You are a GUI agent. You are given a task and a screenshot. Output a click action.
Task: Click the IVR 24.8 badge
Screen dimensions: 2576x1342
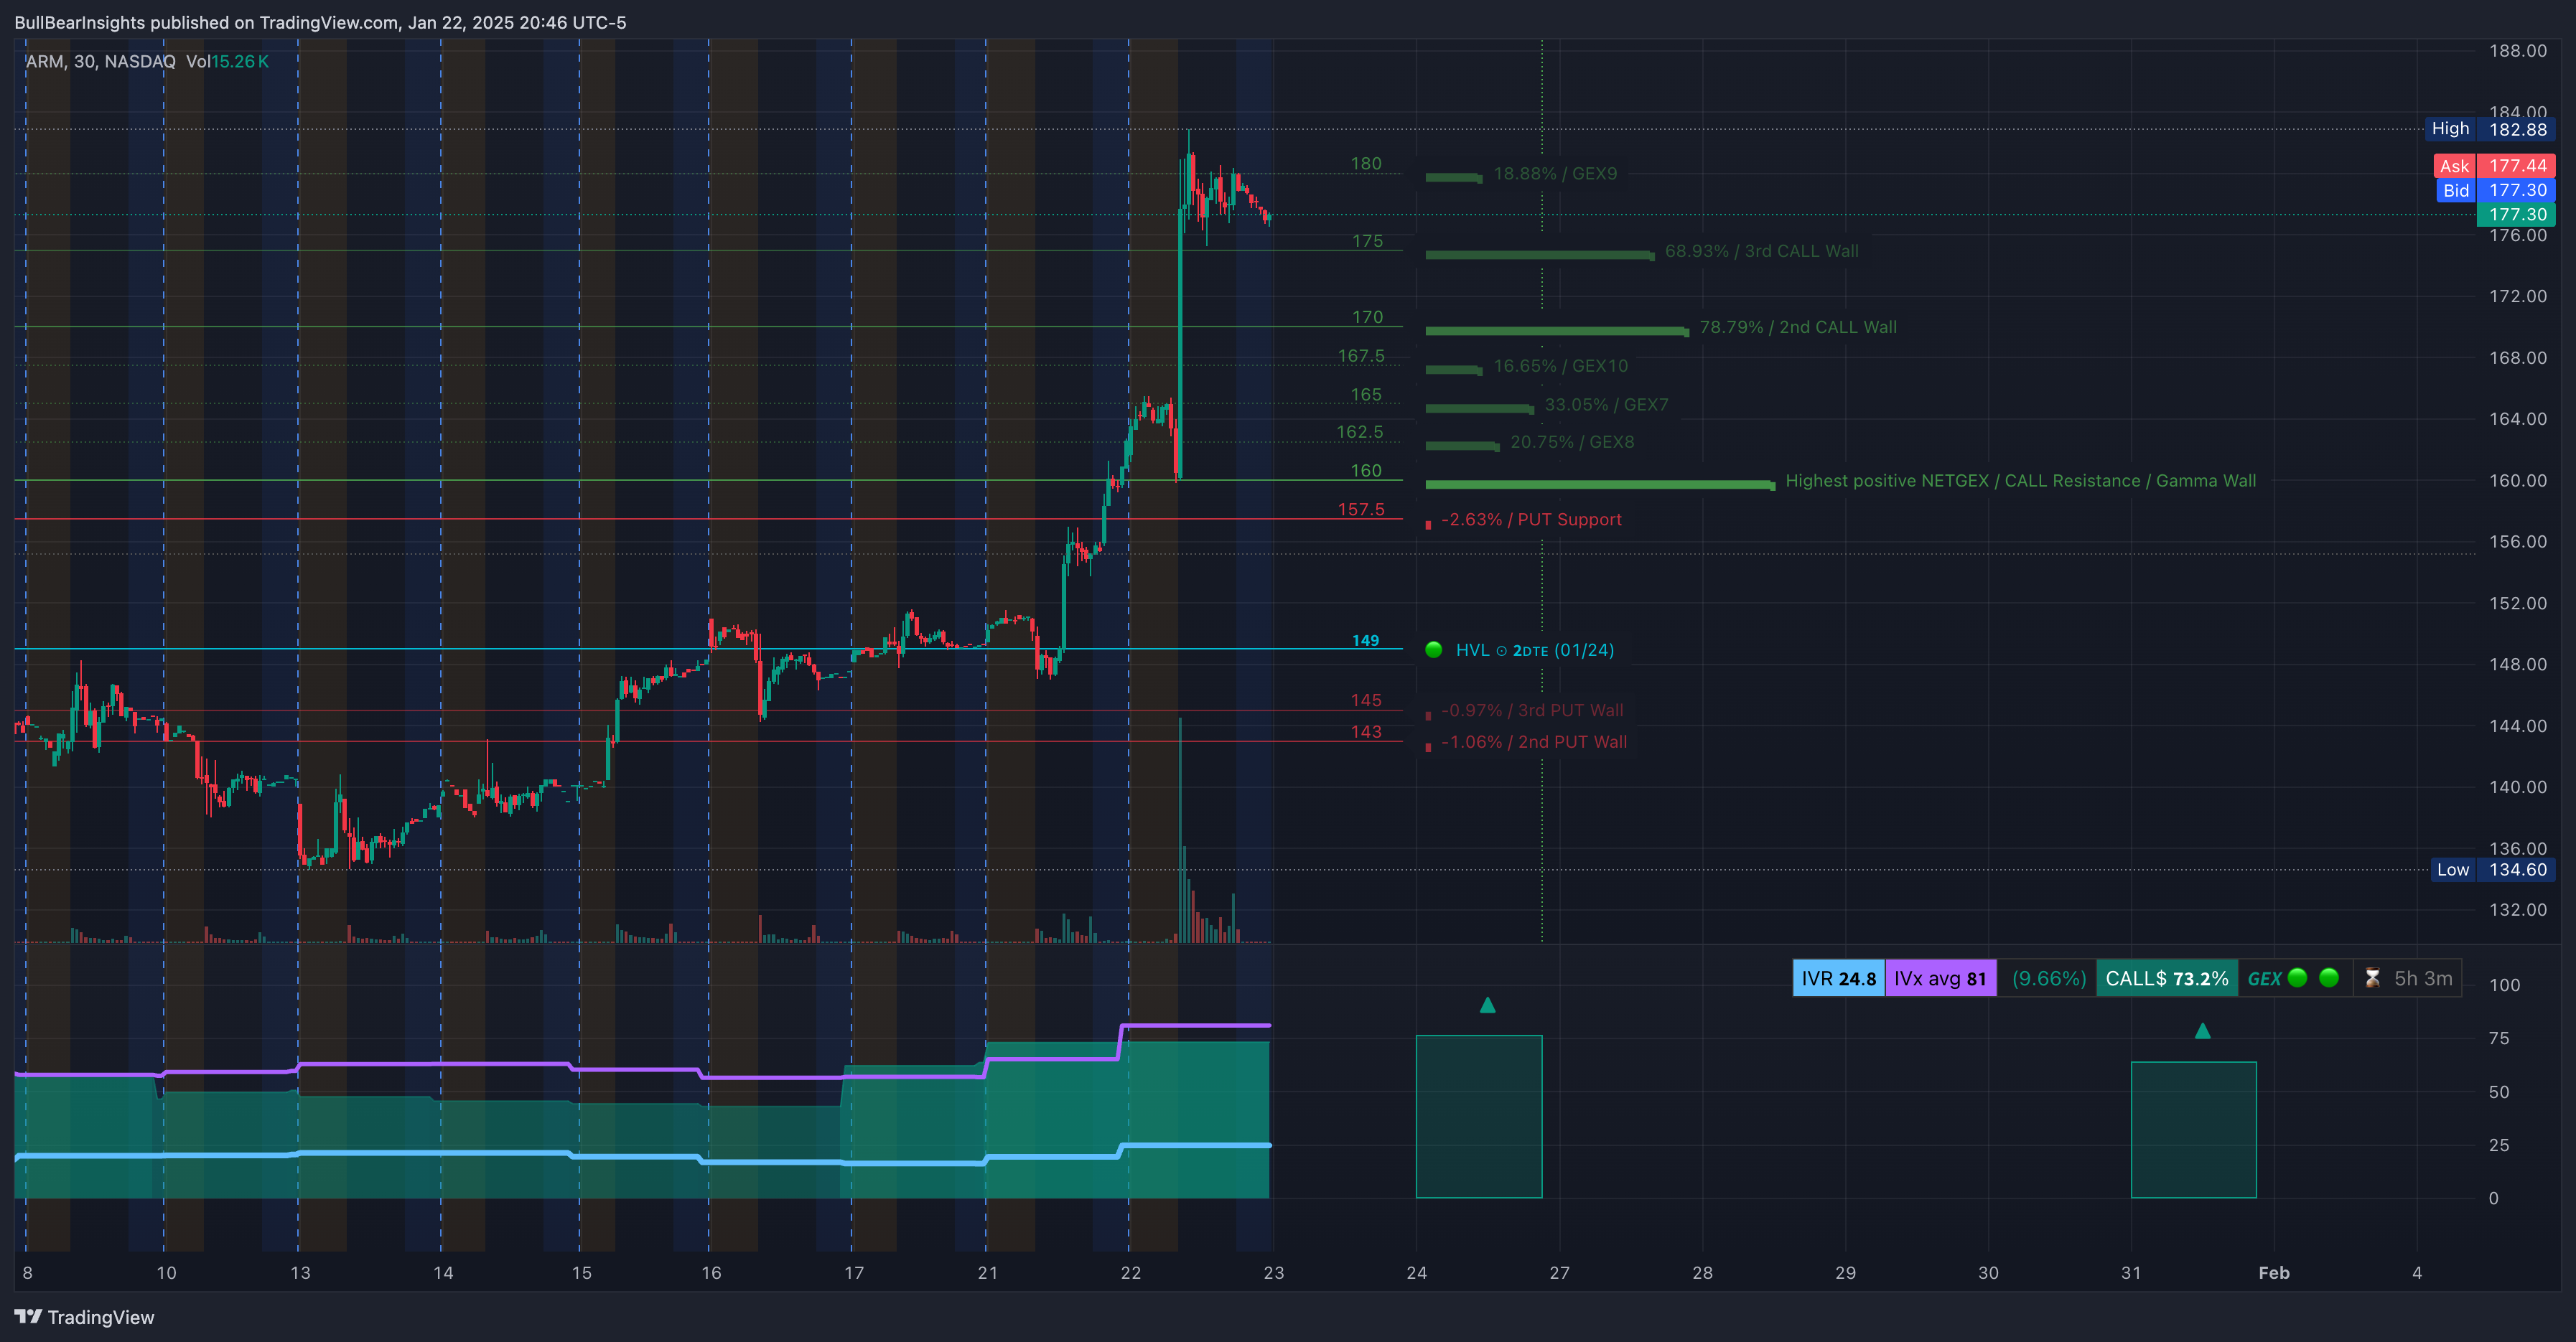pos(1838,978)
